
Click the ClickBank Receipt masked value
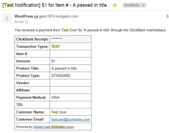(x=57, y=39)
